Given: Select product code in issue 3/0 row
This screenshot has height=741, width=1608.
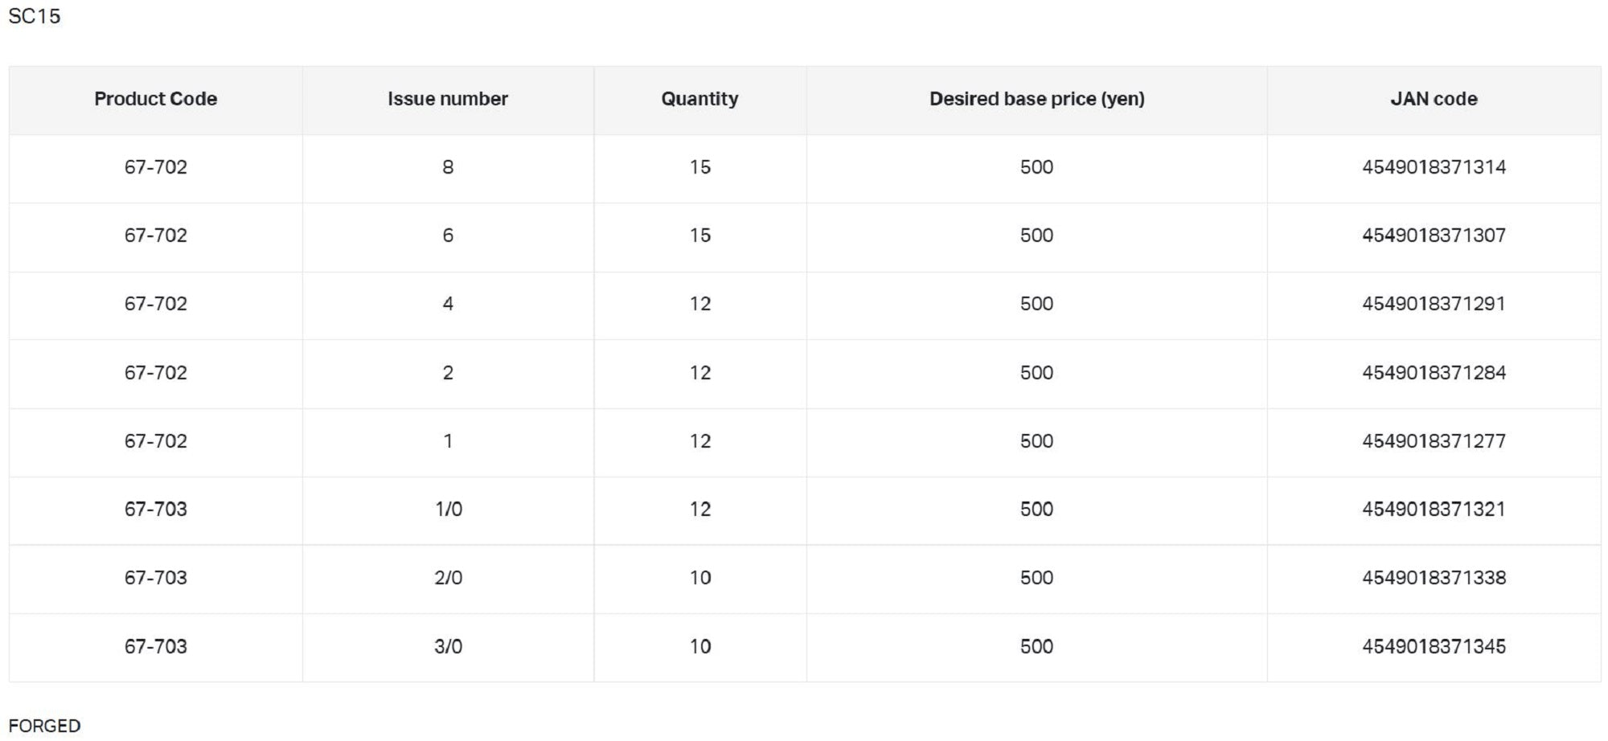Looking at the screenshot, I should (155, 646).
